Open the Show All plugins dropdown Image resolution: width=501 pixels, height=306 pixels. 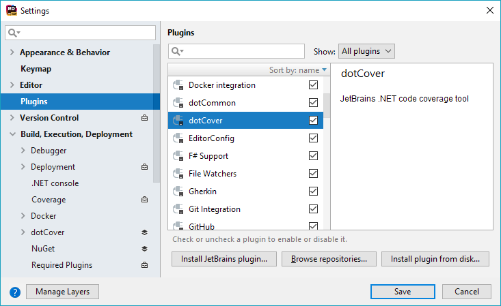tap(366, 51)
